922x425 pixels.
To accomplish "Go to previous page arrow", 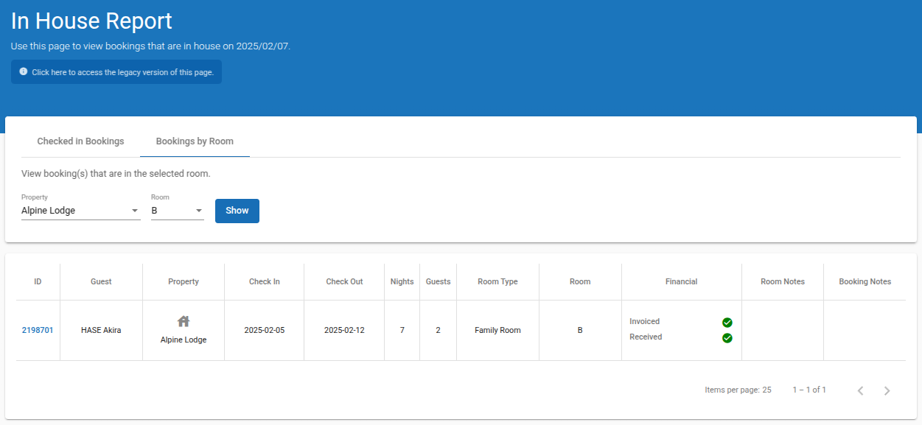I will click(x=860, y=390).
